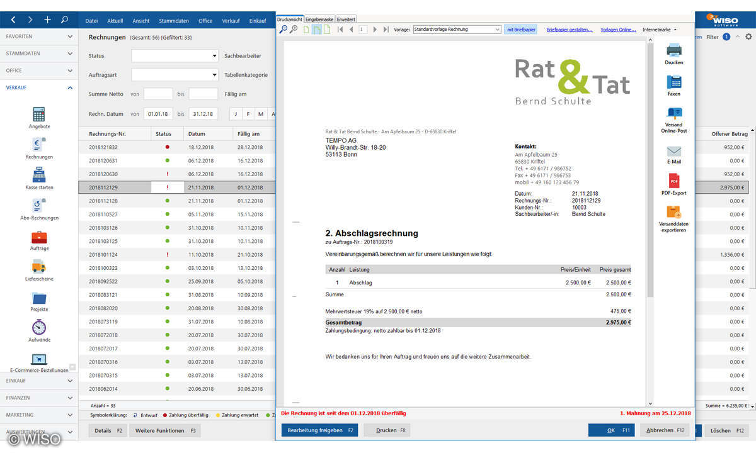756x453 pixels.
Task: Open Briefpapier gestalten link
Action: [570, 30]
